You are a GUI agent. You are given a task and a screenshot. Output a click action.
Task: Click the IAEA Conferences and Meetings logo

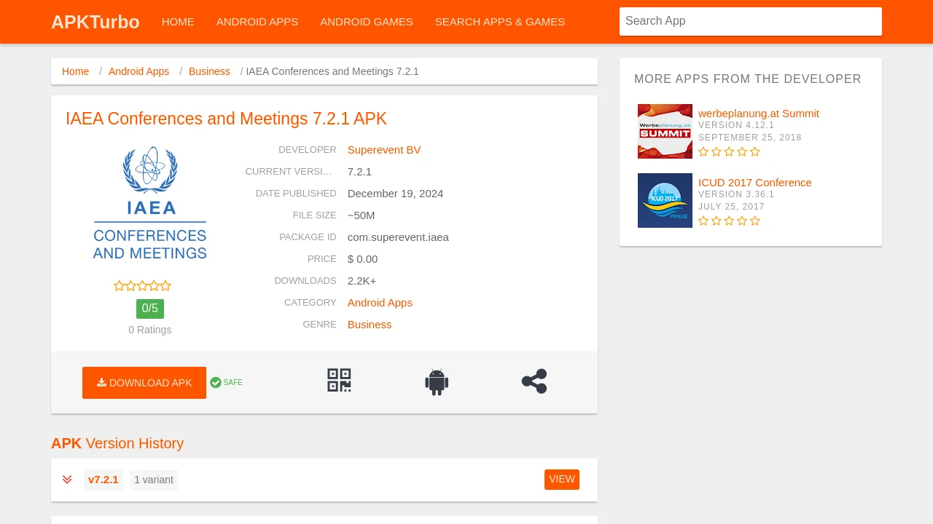pos(150,203)
